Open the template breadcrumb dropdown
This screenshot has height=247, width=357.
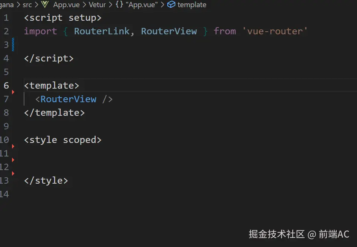point(192,5)
